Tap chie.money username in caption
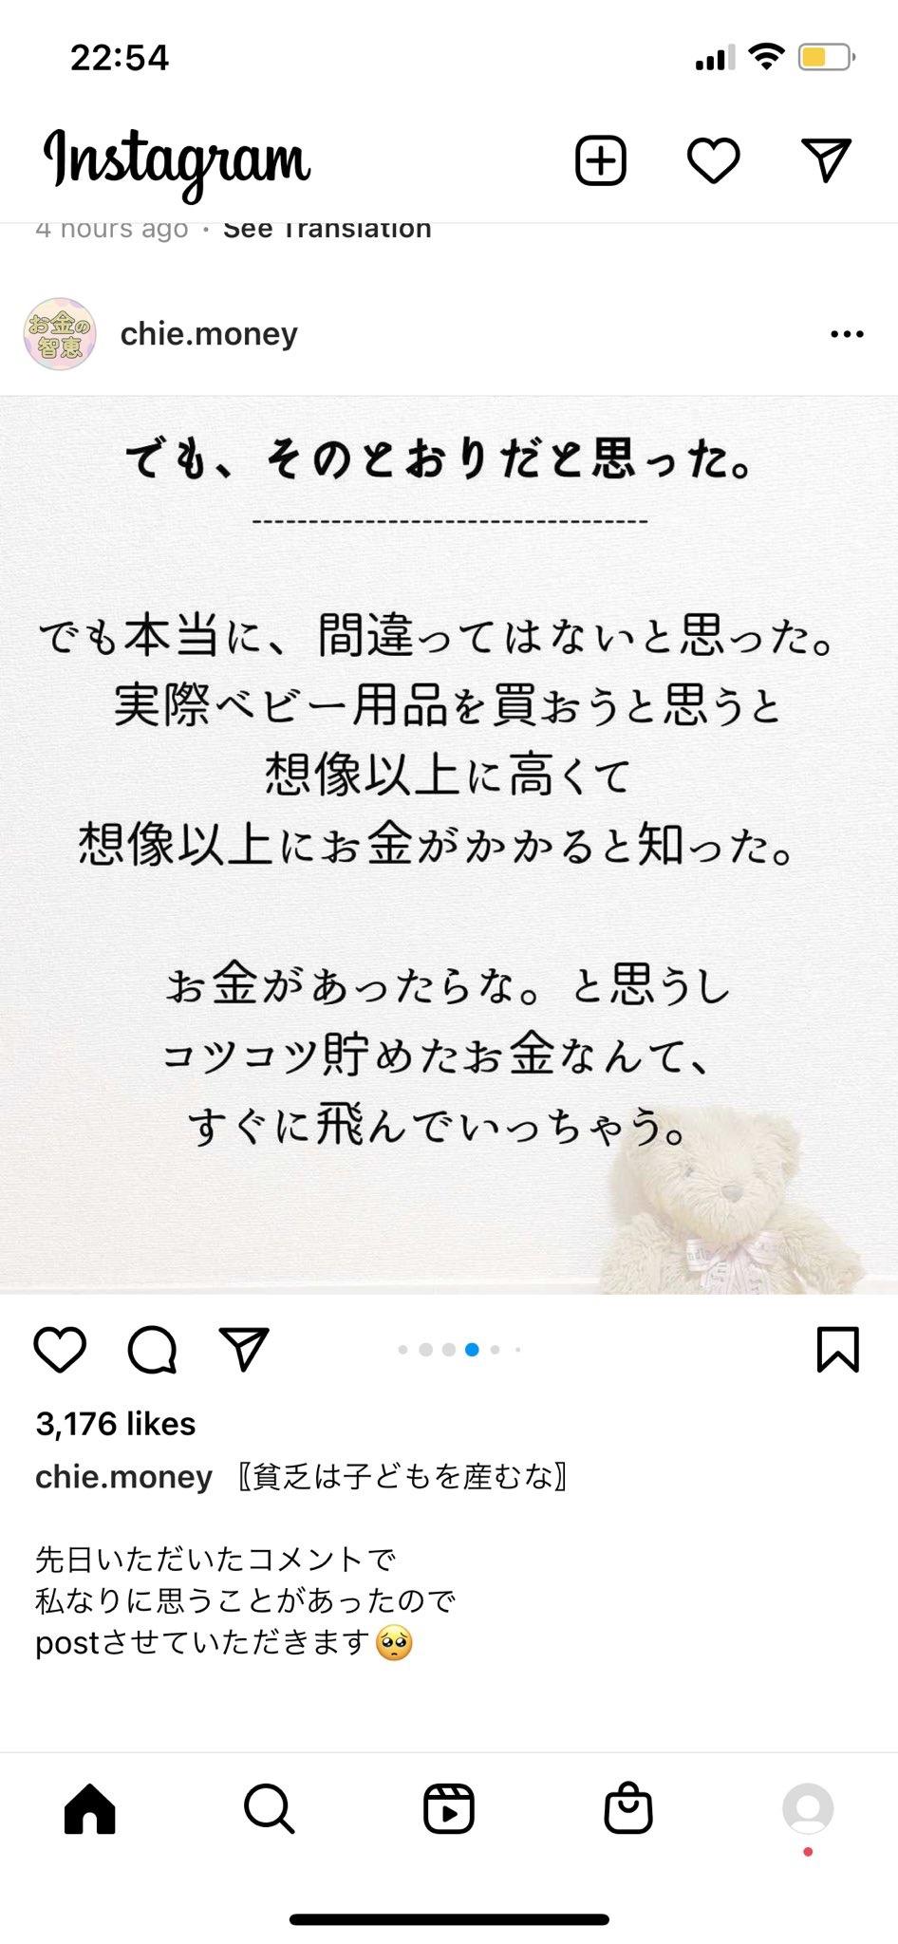 (x=123, y=1477)
